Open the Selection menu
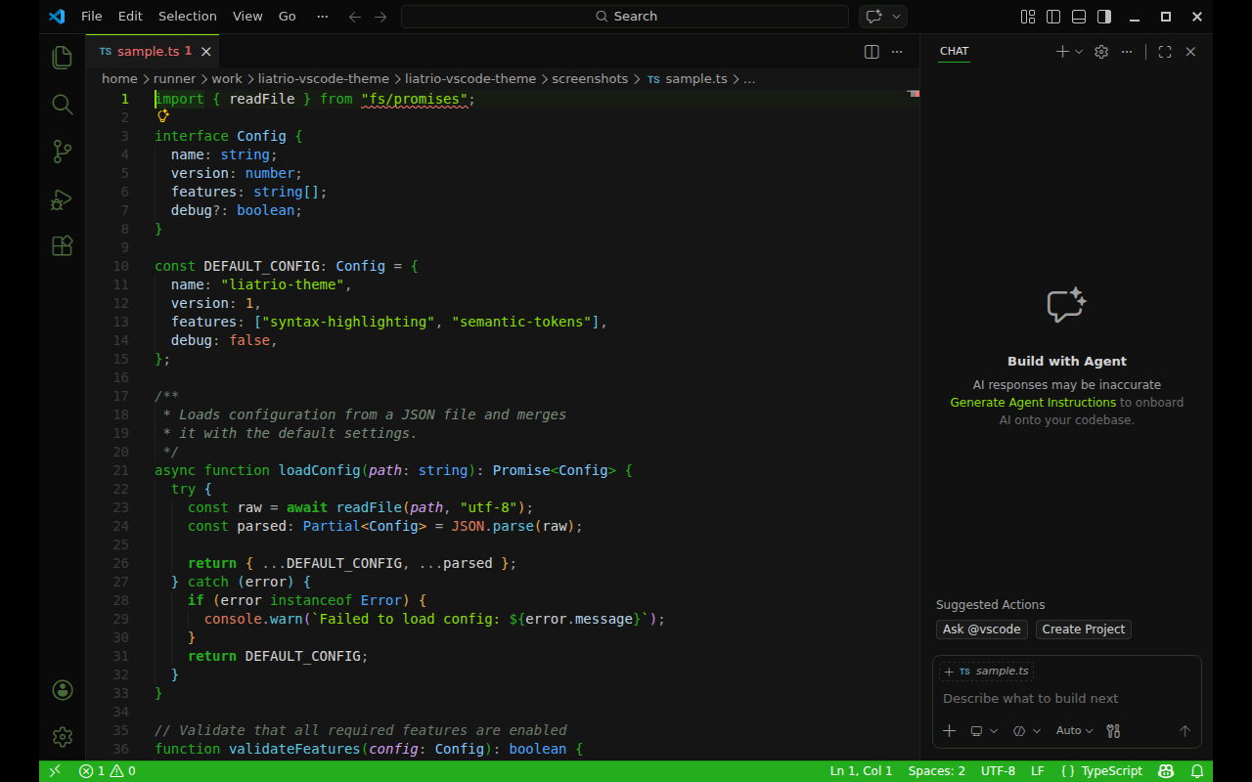Viewport: 1252px width, 782px height. click(187, 16)
